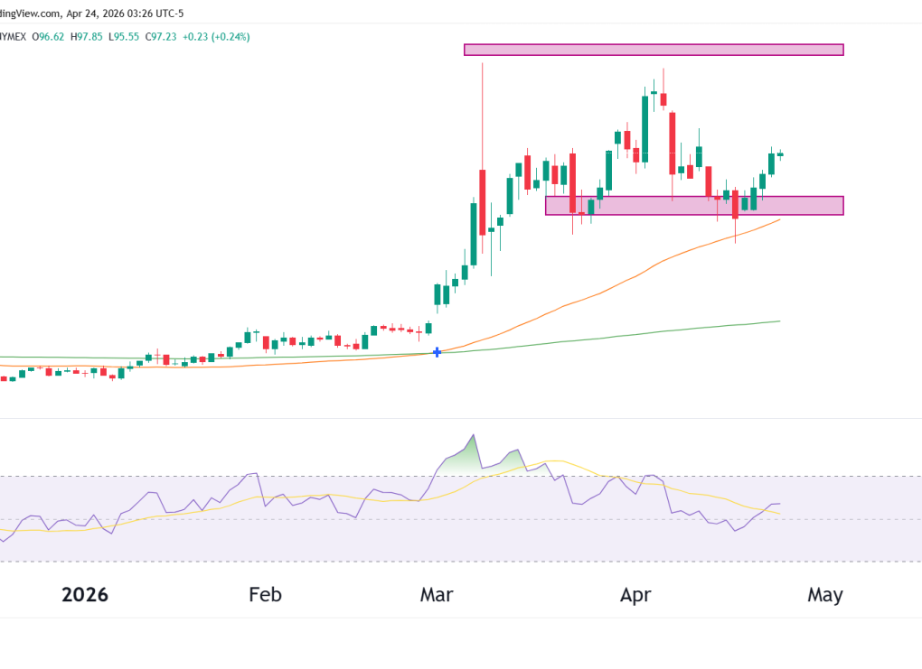This screenshot has height=669, width=922.
Task: Select the upper pink resistance zone rectangle
Action: pyautogui.click(x=653, y=50)
